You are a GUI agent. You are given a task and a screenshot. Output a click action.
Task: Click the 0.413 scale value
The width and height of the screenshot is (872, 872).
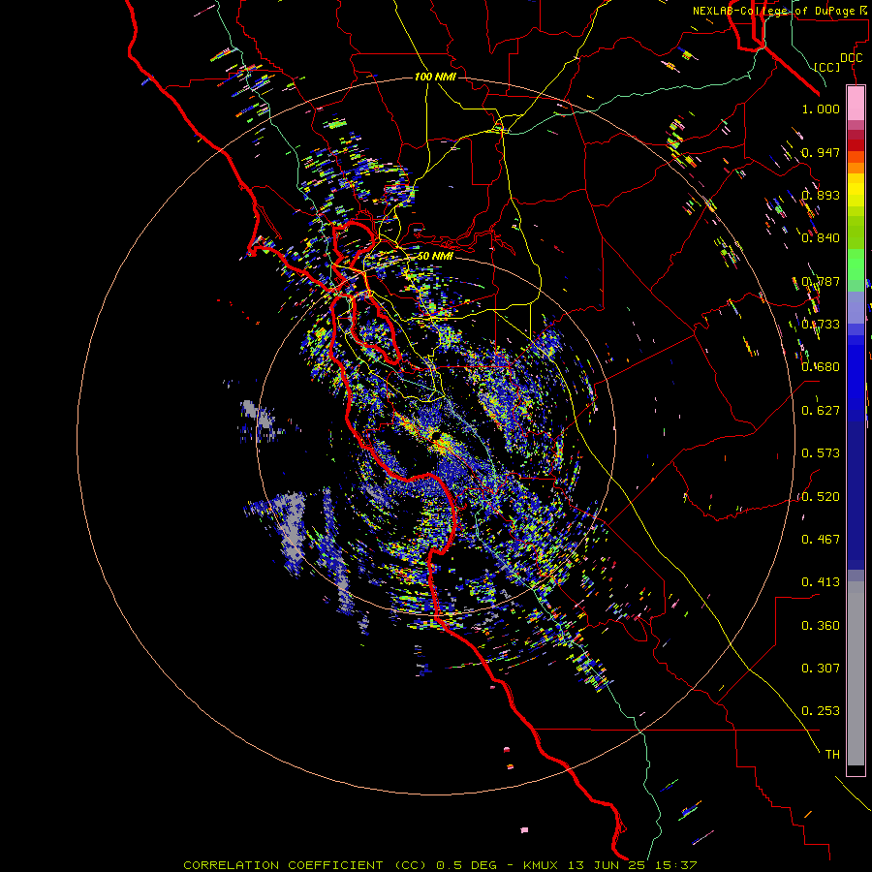[821, 582]
